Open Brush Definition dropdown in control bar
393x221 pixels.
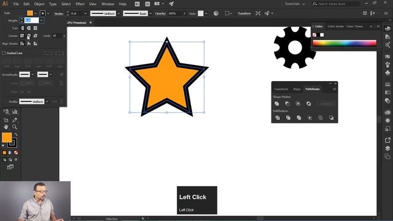click(x=150, y=14)
